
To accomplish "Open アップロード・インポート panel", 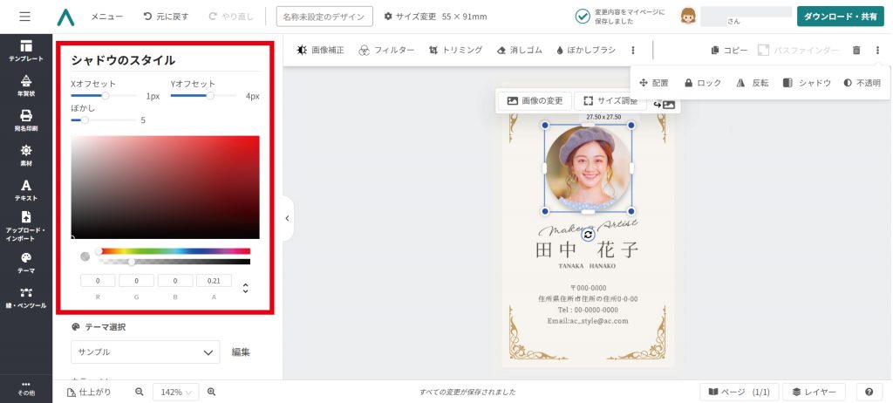I will coord(26,225).
